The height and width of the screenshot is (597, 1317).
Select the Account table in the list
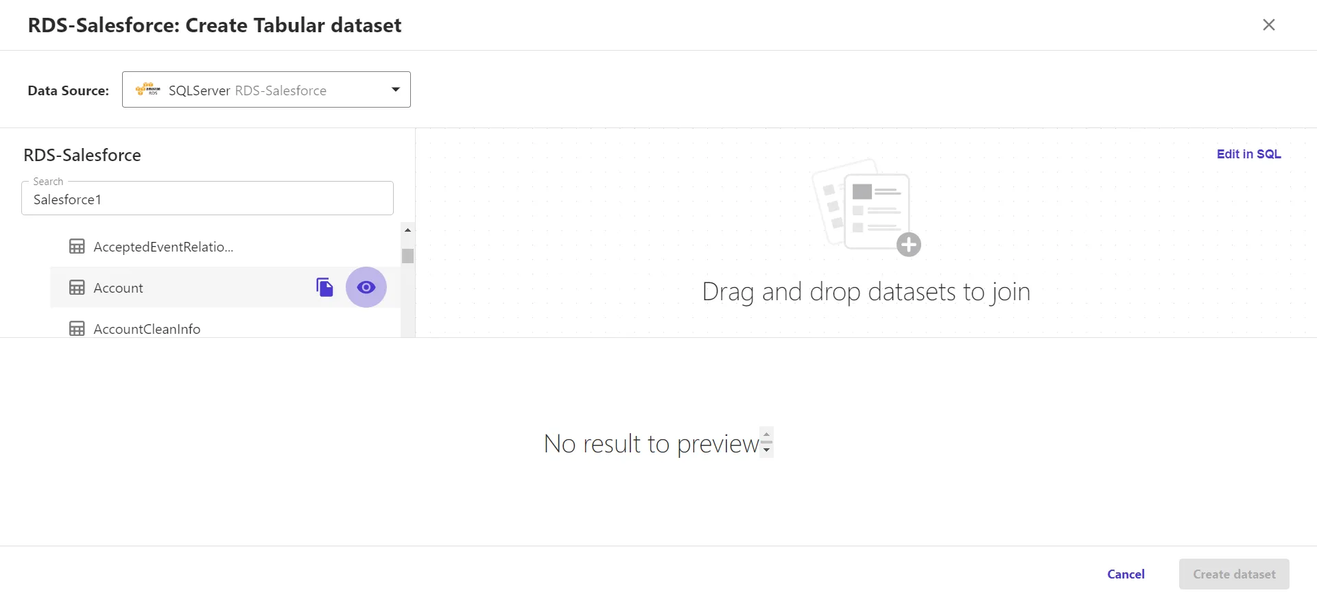118,288
